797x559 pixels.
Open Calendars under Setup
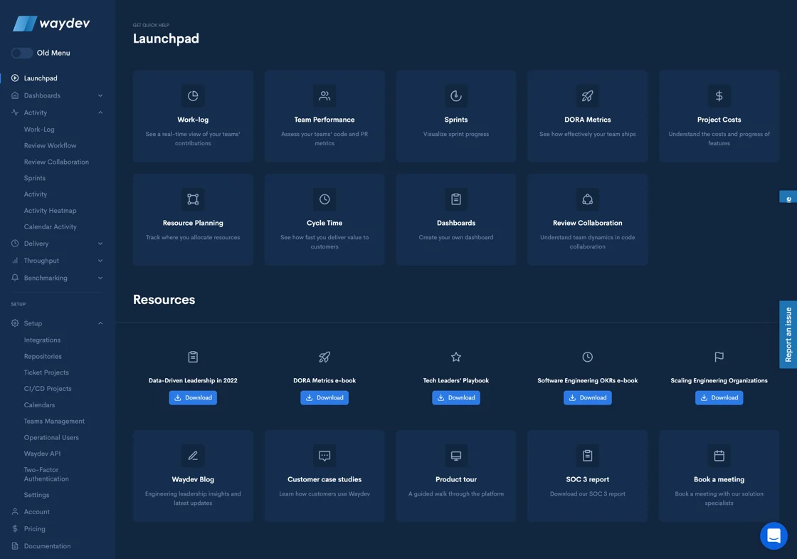pyautogui.click(x=39, y=405)
